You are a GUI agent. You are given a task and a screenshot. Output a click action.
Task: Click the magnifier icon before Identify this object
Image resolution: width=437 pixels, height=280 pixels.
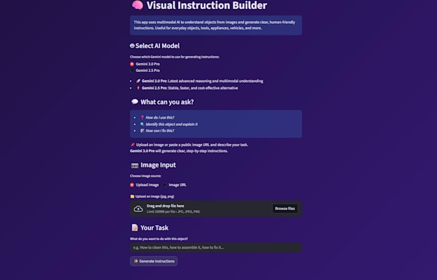[x=142, y=124]
